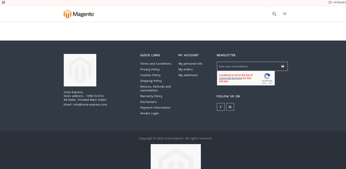Type in the newsletter email address field

tap(248, 66)
